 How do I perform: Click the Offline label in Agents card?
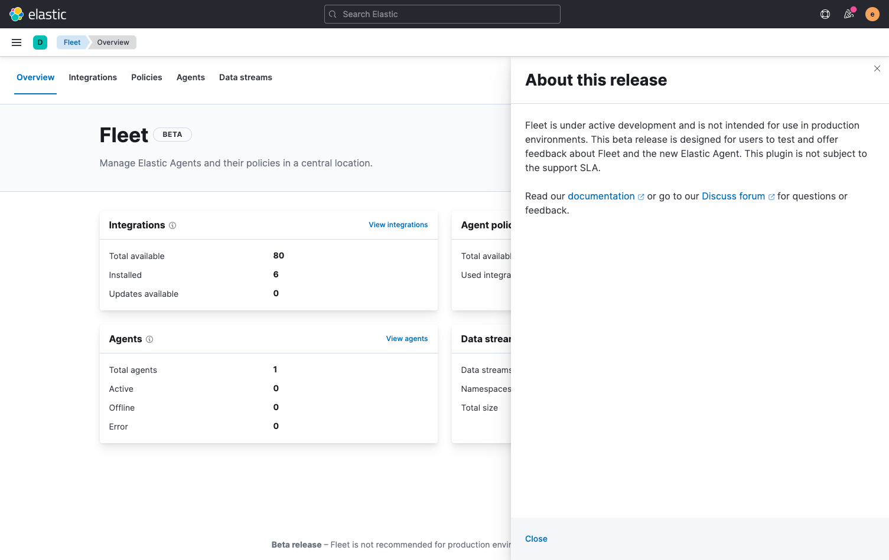point(122,408)
